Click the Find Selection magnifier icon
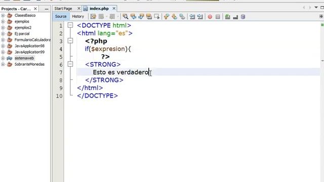 [125, 17]
